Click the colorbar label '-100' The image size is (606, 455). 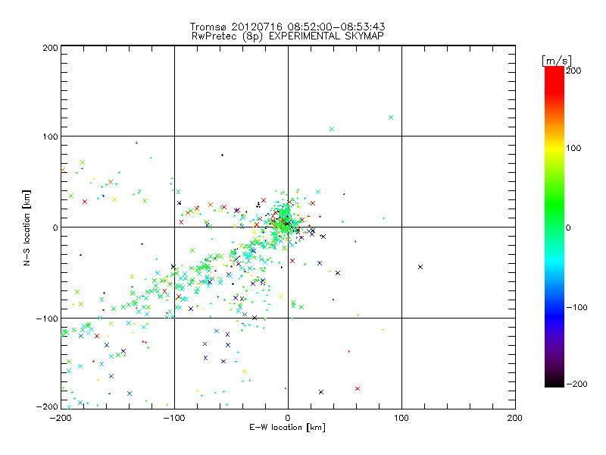point(576,307)
